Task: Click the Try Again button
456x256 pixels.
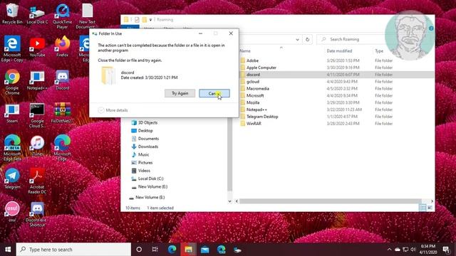Action: 180,93
